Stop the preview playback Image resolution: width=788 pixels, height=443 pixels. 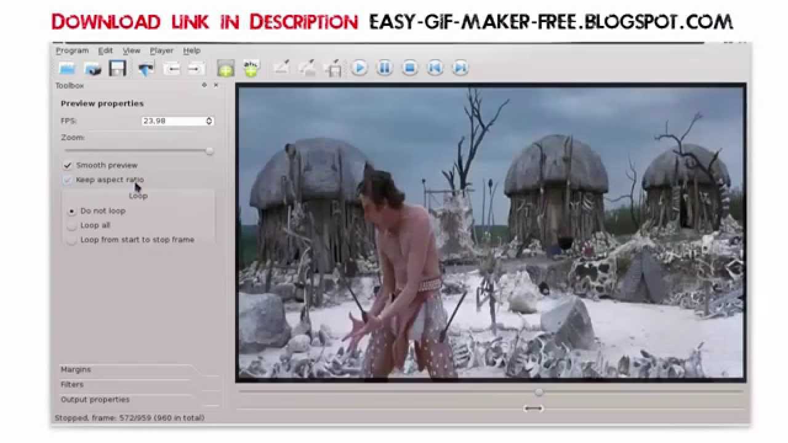(410, 68)
